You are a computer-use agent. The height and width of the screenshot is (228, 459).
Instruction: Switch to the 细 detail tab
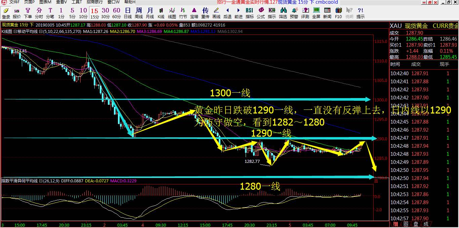point(396,224)
